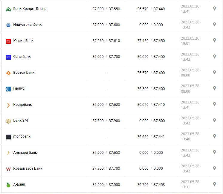Select the monobank name link
Viewport: 223px width, 194px height.
pos(22,136)
